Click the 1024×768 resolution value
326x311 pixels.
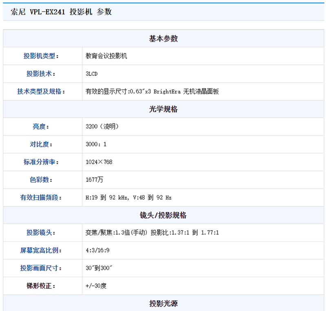coord(99,162)
